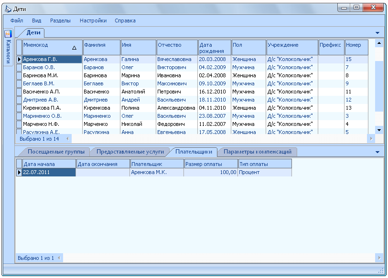Sort by Дата рождения column header

[215, 47]
